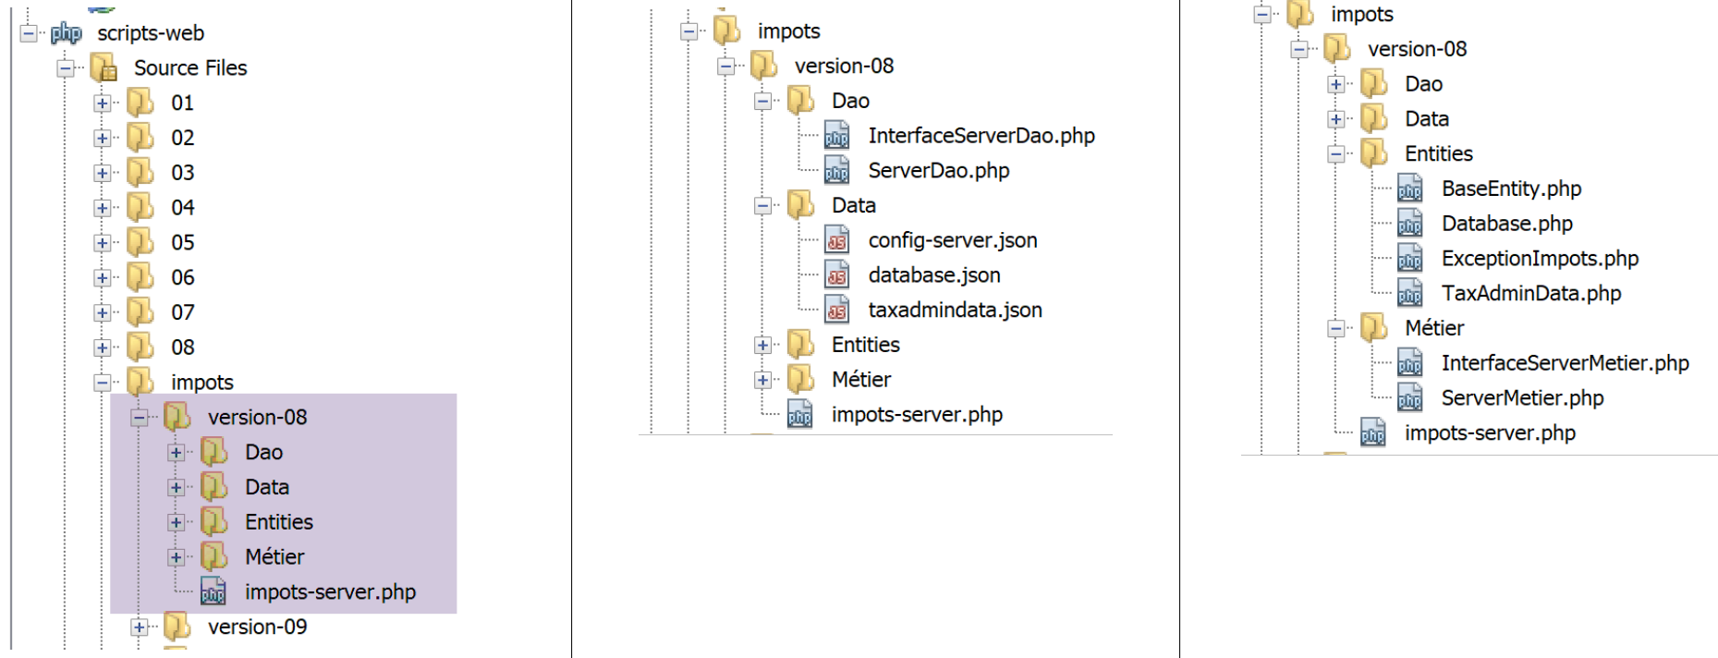
Task: Collapse the scripts-web project tree
Action: pos(29,33)
